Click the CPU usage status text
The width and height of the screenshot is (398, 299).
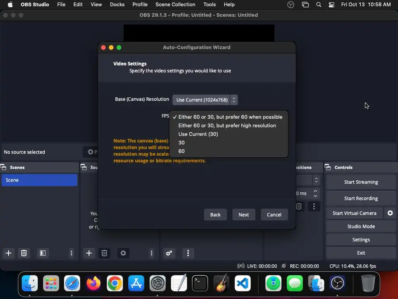[x=353, y=266]
